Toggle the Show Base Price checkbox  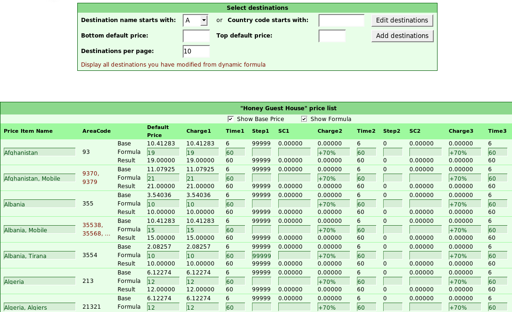[x=230, y=119]
